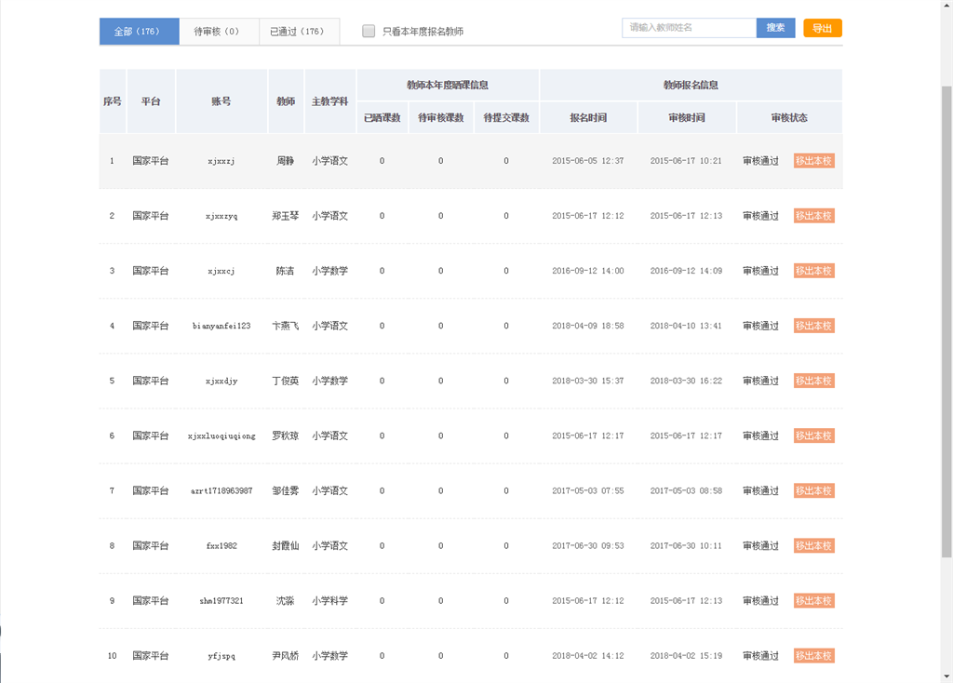Remove 罗秋琼 with the 移出本校 button
The height and width of the screenshot is (683, 953).
[813, 435]
